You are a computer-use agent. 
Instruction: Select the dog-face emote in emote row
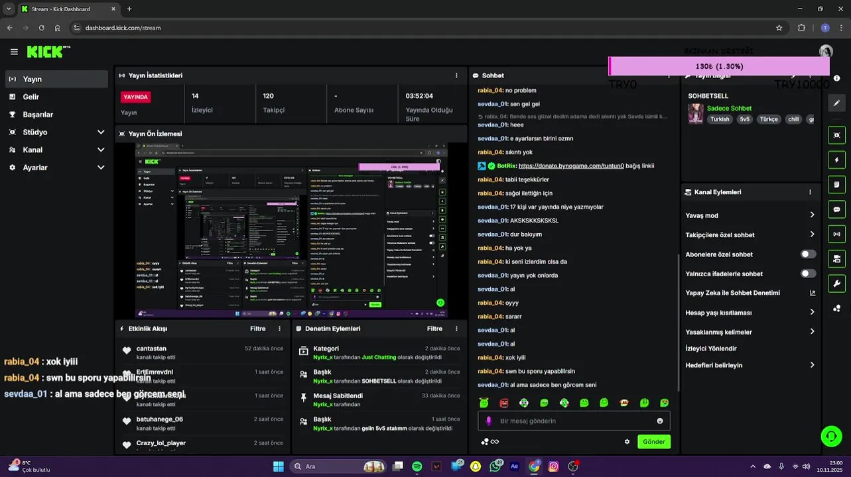point(624,403)
